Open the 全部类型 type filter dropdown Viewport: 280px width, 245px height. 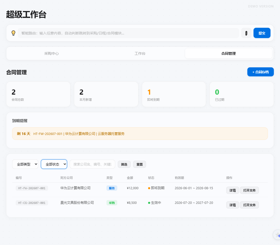point(25,164)
